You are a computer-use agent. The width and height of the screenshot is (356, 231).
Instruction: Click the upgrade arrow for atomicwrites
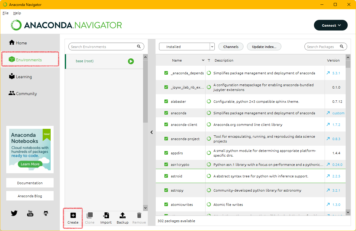328,204
